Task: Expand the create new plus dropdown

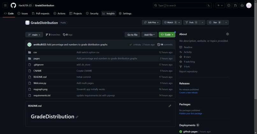Action: pos(220,5)
